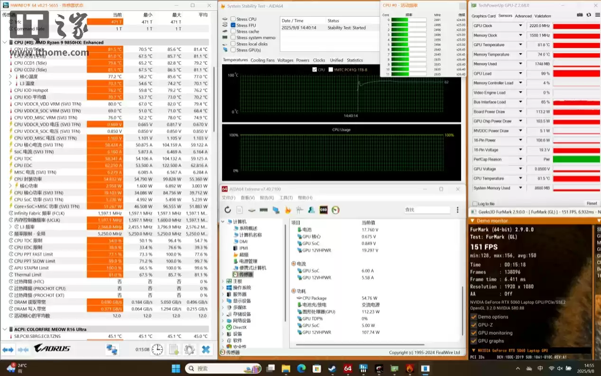601x376 pixels.
Task: Select the OSD panel icon in AIDA64 toolbar
Action: pyautogui.click(x=323, y=210)
